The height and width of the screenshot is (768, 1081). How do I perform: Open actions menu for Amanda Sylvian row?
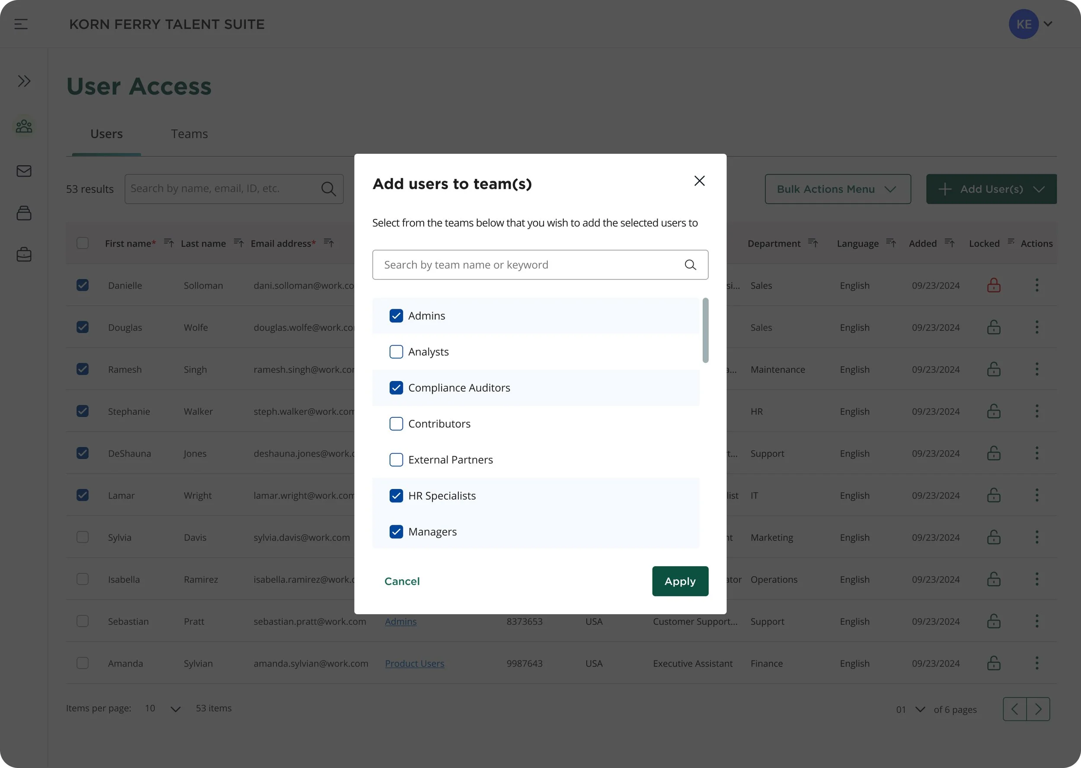point(1036,663)
